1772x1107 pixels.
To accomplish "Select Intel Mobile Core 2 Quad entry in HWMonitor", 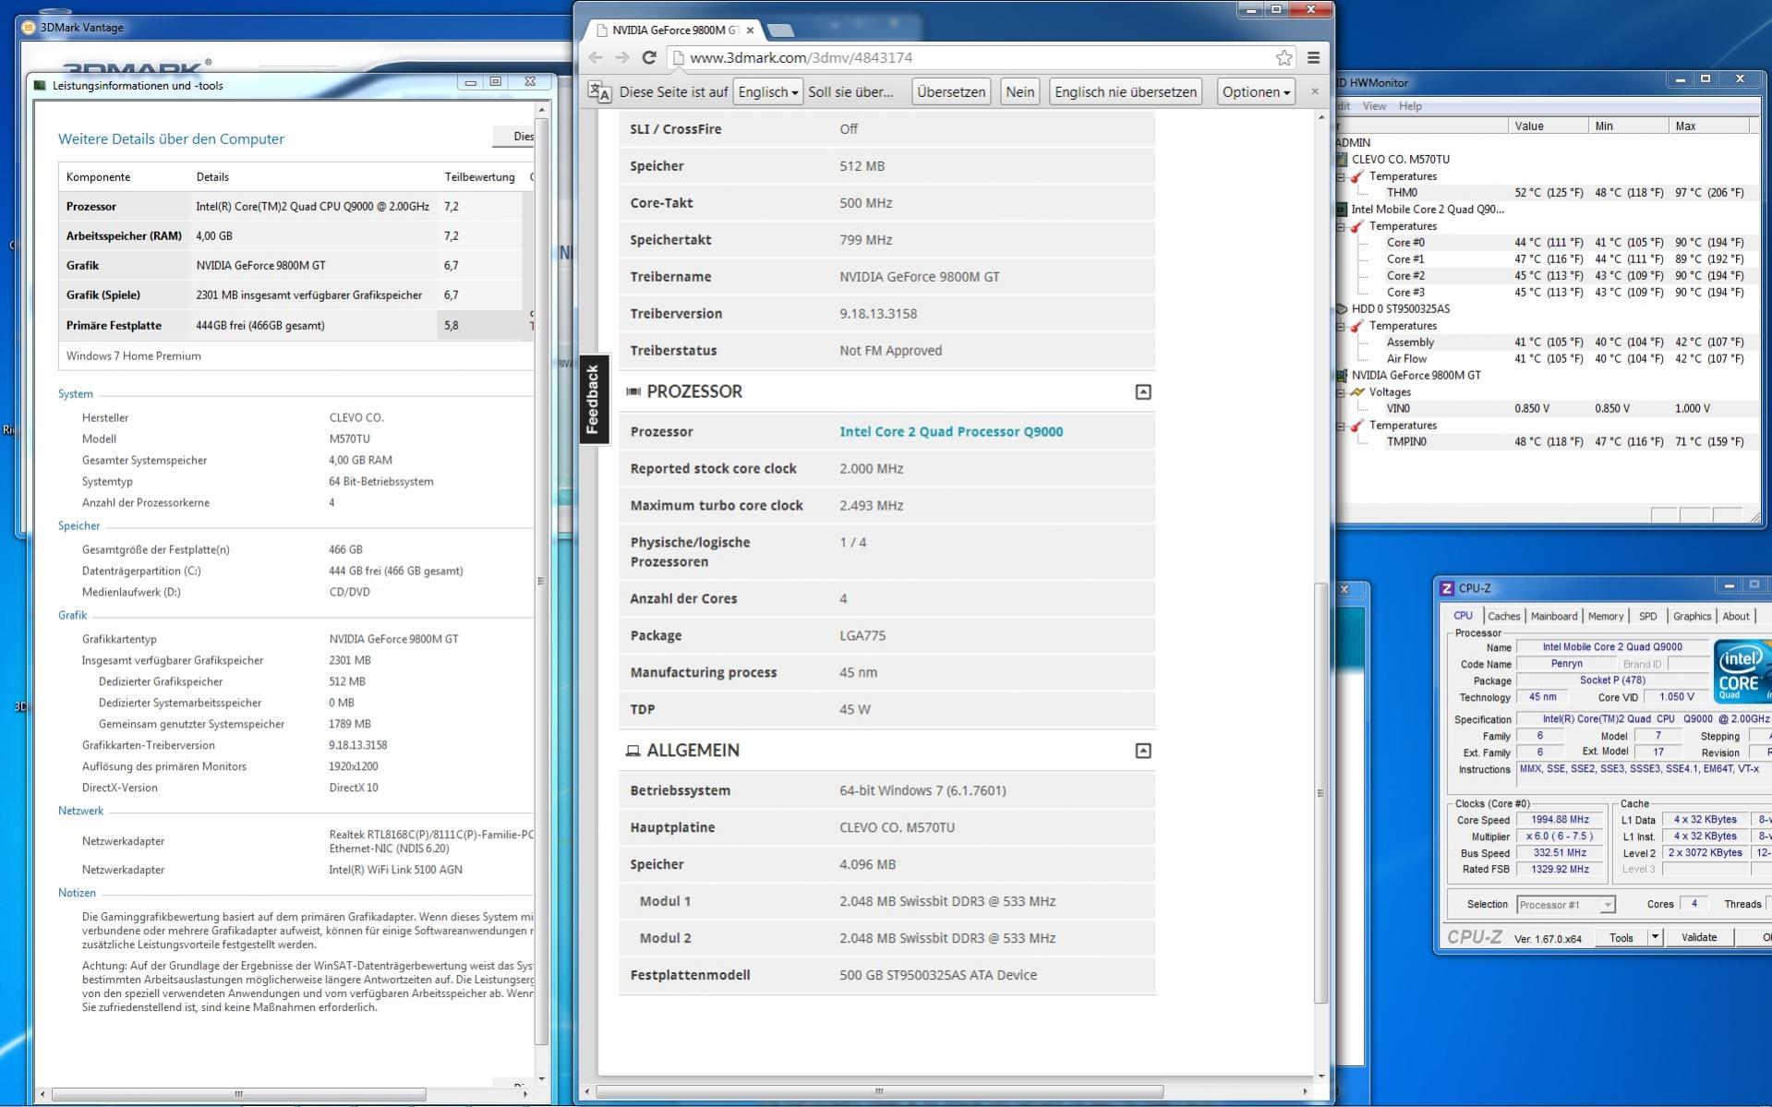I will click(x=1428, y=210).
